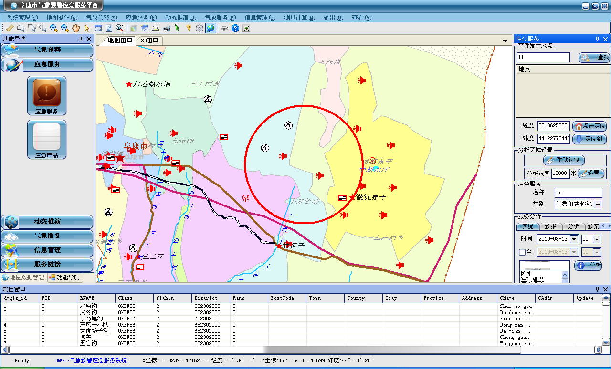Screen dimensions: 611x369
Task: Click the large 应急服务 alert icon
Action: pos(47,92)
